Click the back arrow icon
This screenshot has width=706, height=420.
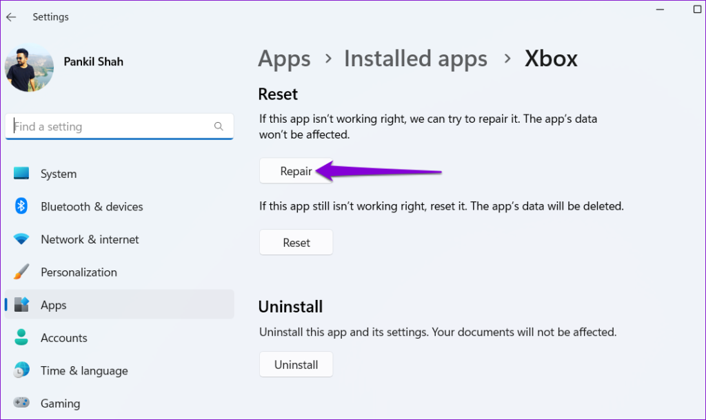point(11,17)
